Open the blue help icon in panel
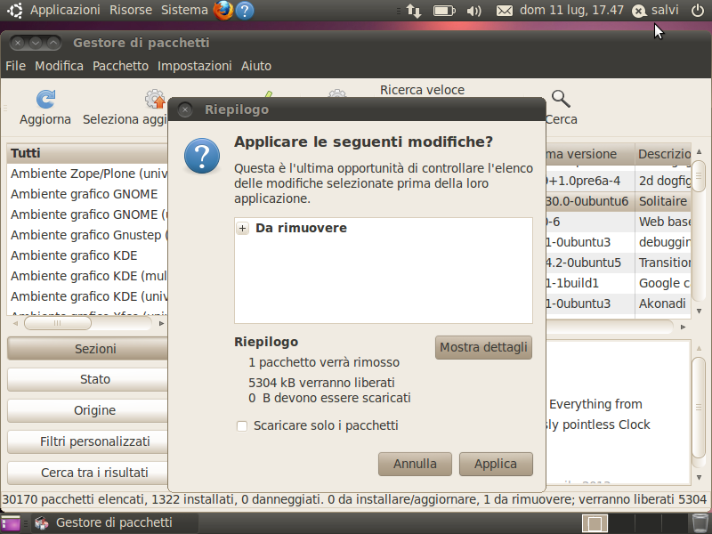Image resolution: width=712 pixels, height=534 pixels. [x=245, y=11]
